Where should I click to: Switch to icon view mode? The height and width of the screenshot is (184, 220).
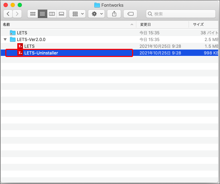[x=33, y=14]
